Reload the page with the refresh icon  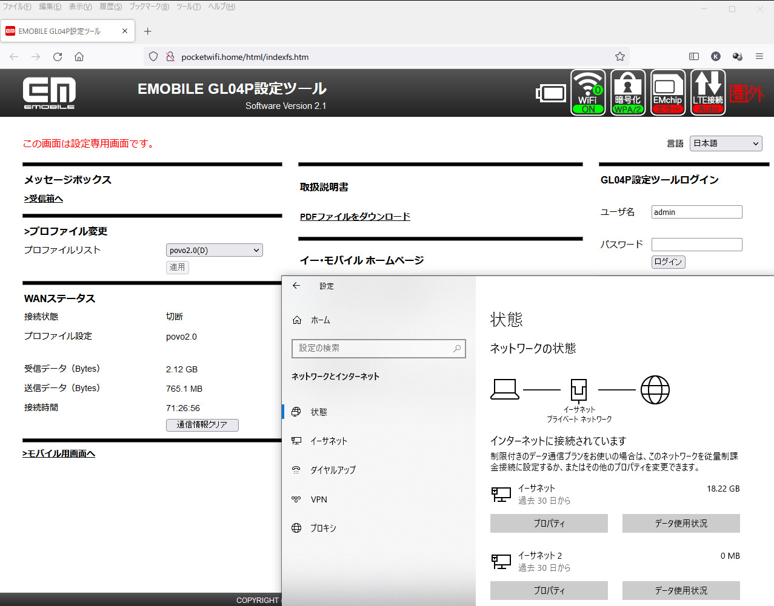(58, 57)
